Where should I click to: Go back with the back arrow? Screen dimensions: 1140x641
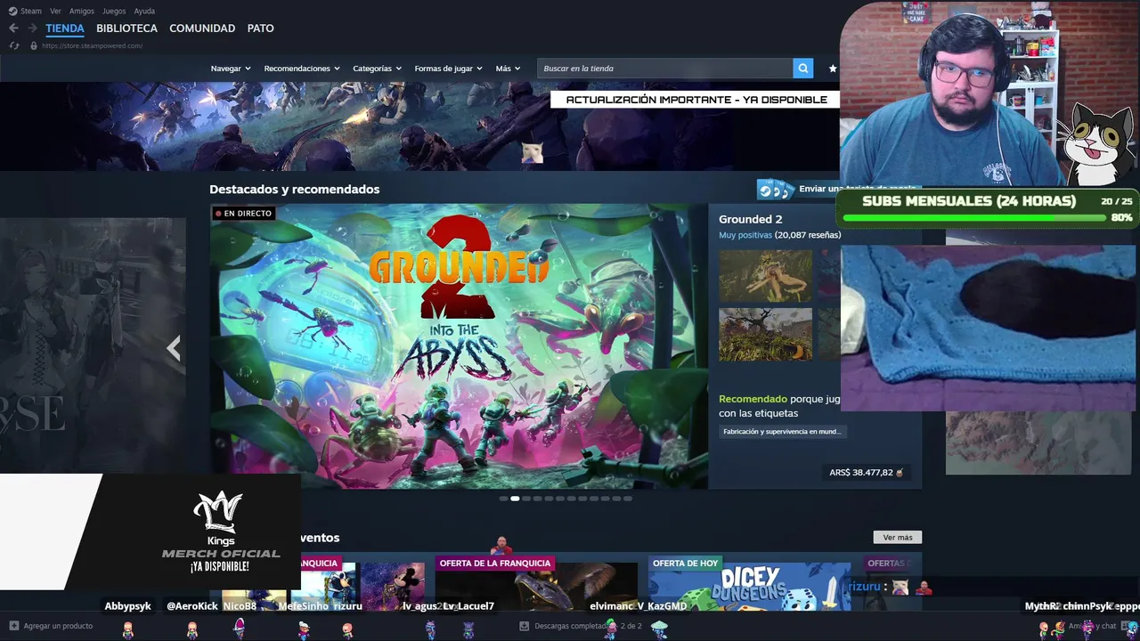pyautogui.click(x=13, y=28)
